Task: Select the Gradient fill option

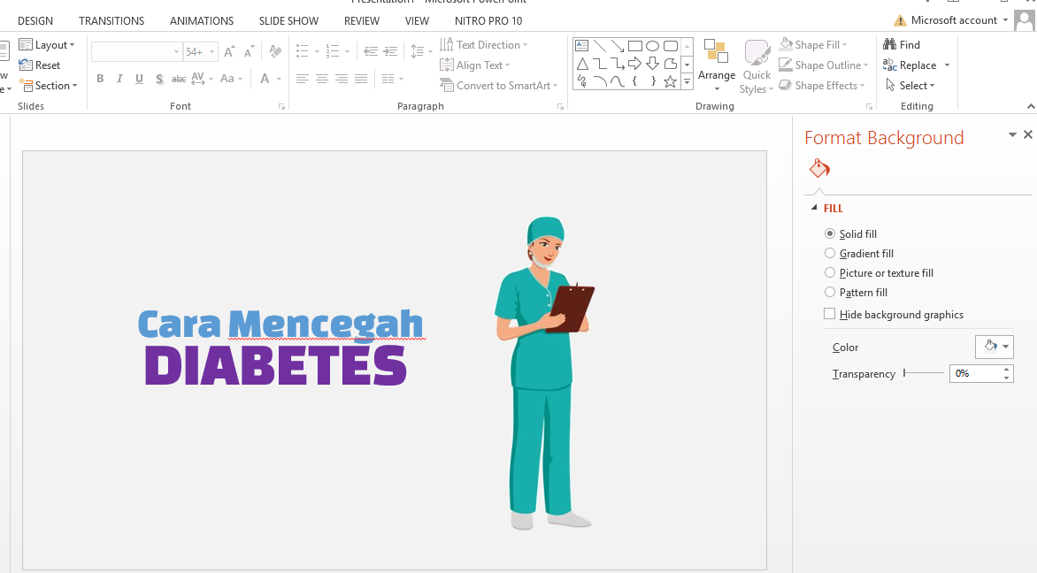Action: (x=859, y=253)
